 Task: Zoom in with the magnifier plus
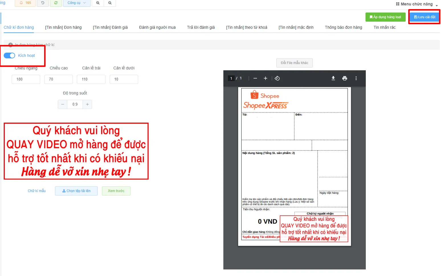click(98, 3)
